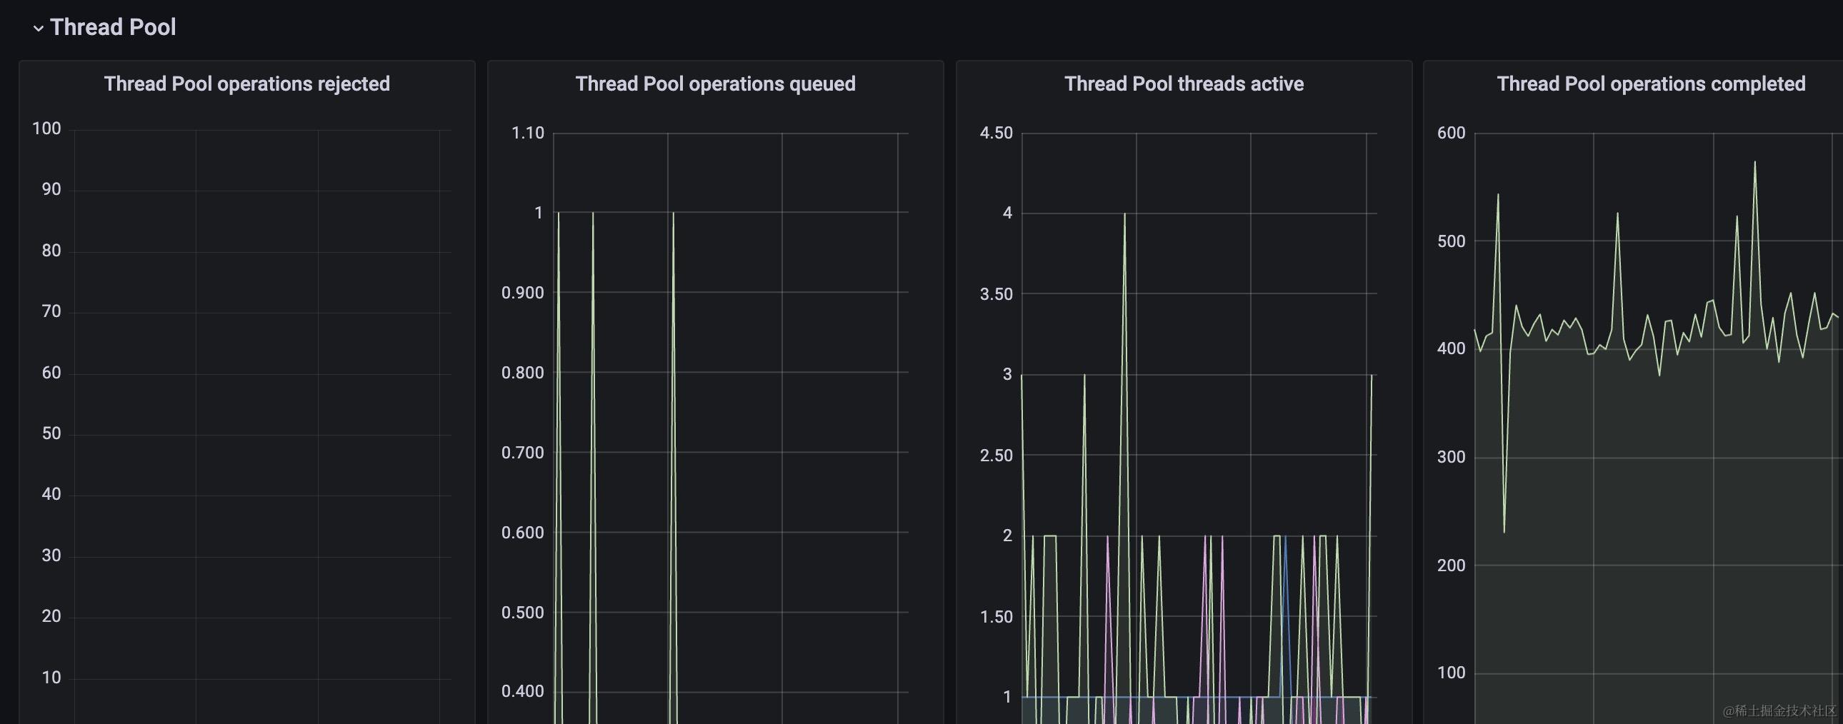Viewport: 1843px width, 724px height.
Task: Open Thread Pool operations queued panel title
Action: [x=716, y=84]
